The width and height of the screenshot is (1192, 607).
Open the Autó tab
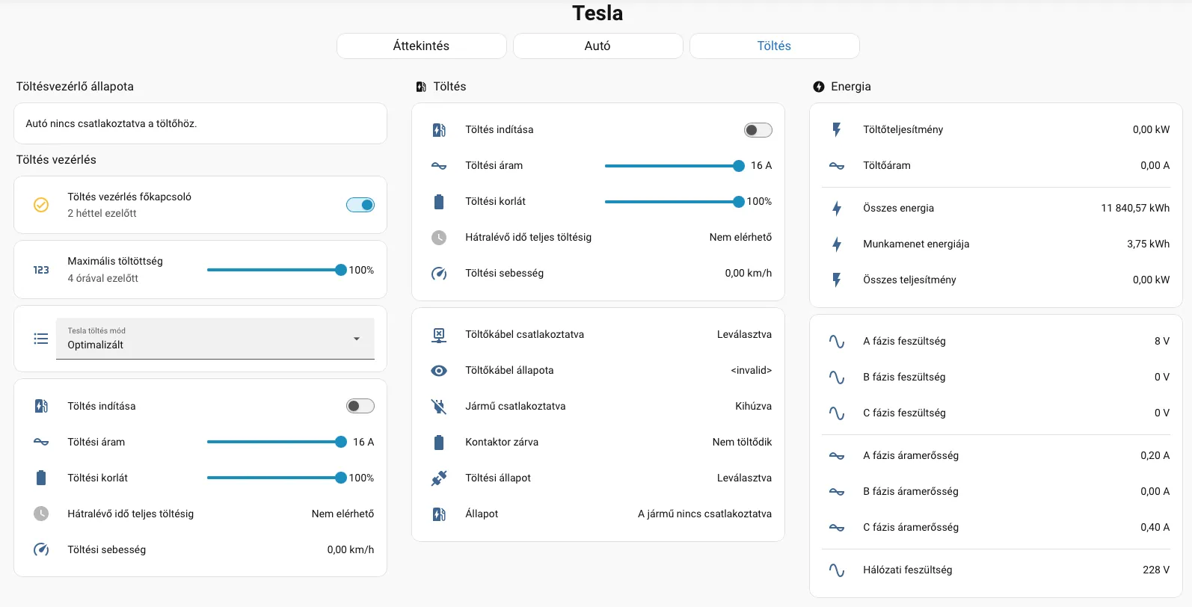click(597, 46)
